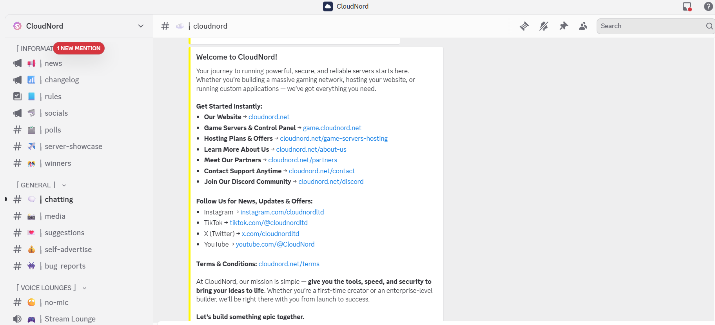The width and height of the screenshot is (715, 325).
Task: Open the youtube.com/@CloudNord link
Action: coord(275,244)
